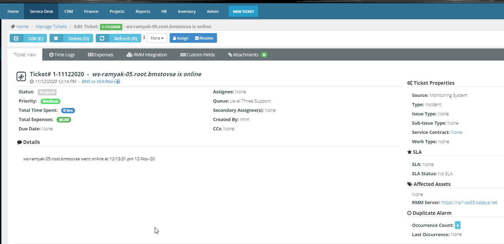Click the Edit pencil icon
This screenshot has width=504, height=244.
point(16,38)
